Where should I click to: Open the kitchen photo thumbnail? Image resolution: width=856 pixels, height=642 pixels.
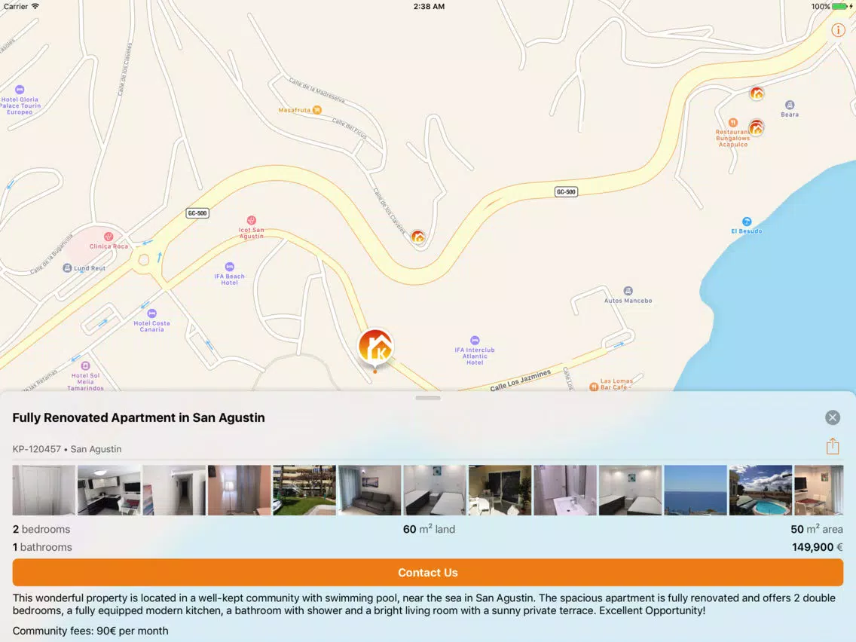click(109, 491)
